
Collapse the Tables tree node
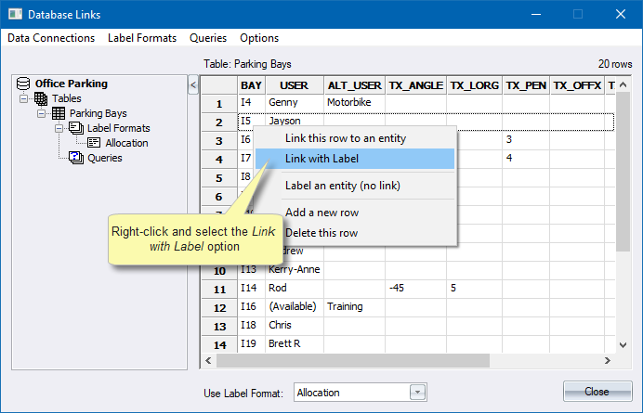coord(25,98)
